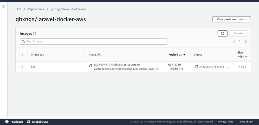Viewport: 259px width, 125px height.
Task: Go to next page arrow
Action: [x=246, y=41]
